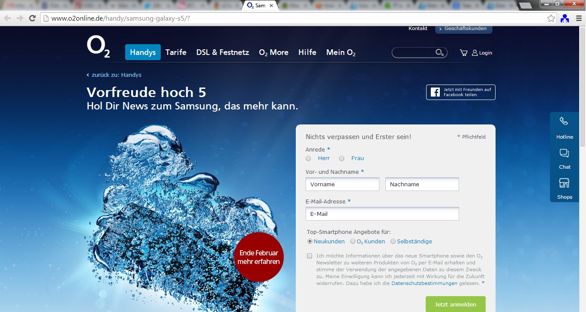Click 'Hol Dir News zum Samsung' subheading
The image size is (586, 312).
pos(192,106)
